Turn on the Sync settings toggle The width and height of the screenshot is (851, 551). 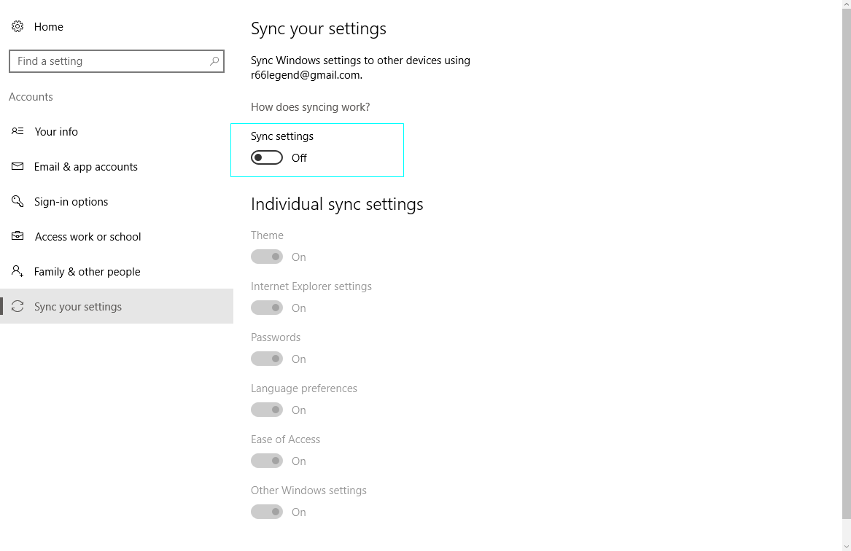(266, 157)
